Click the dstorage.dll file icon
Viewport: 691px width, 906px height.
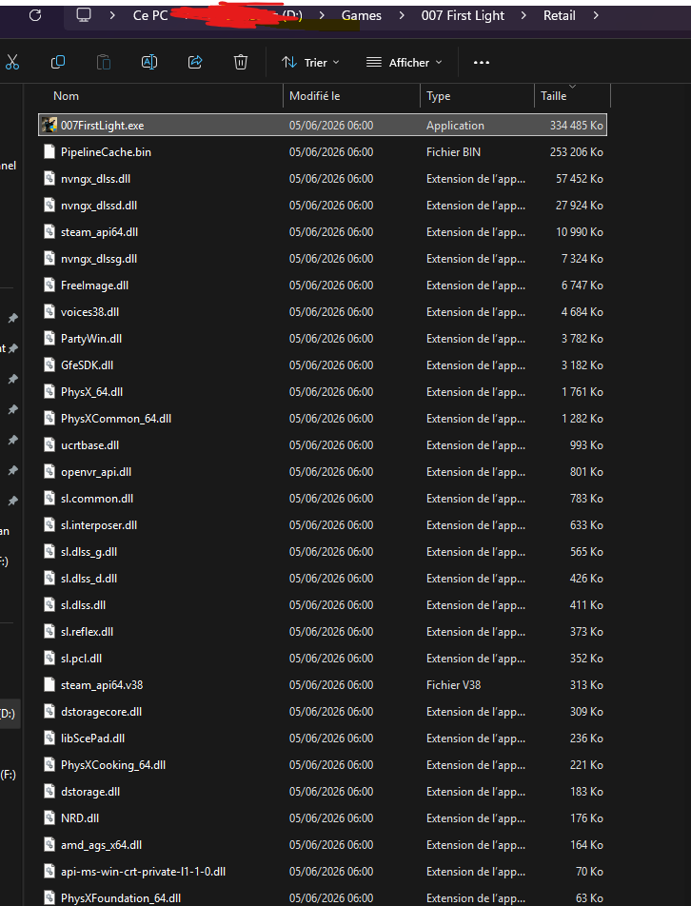pos(49,791)
